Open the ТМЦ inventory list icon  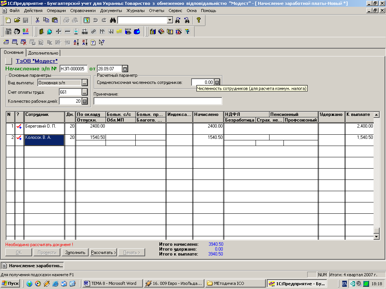pos(8,32)
